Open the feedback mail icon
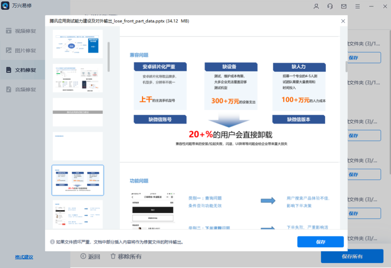The height and width of the screenshot is (268, 391). (x=344, y=6)
